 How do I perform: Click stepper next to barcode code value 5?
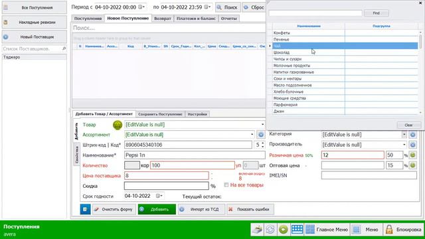(x=263, y=145)
